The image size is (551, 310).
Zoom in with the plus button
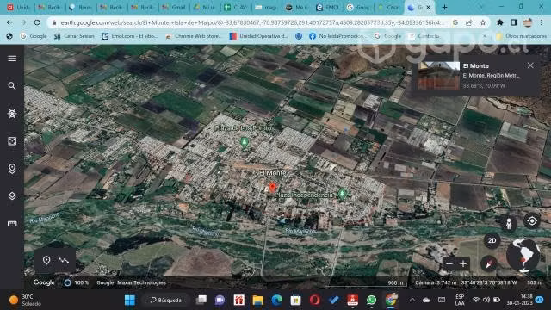click(x=463, y=264)
